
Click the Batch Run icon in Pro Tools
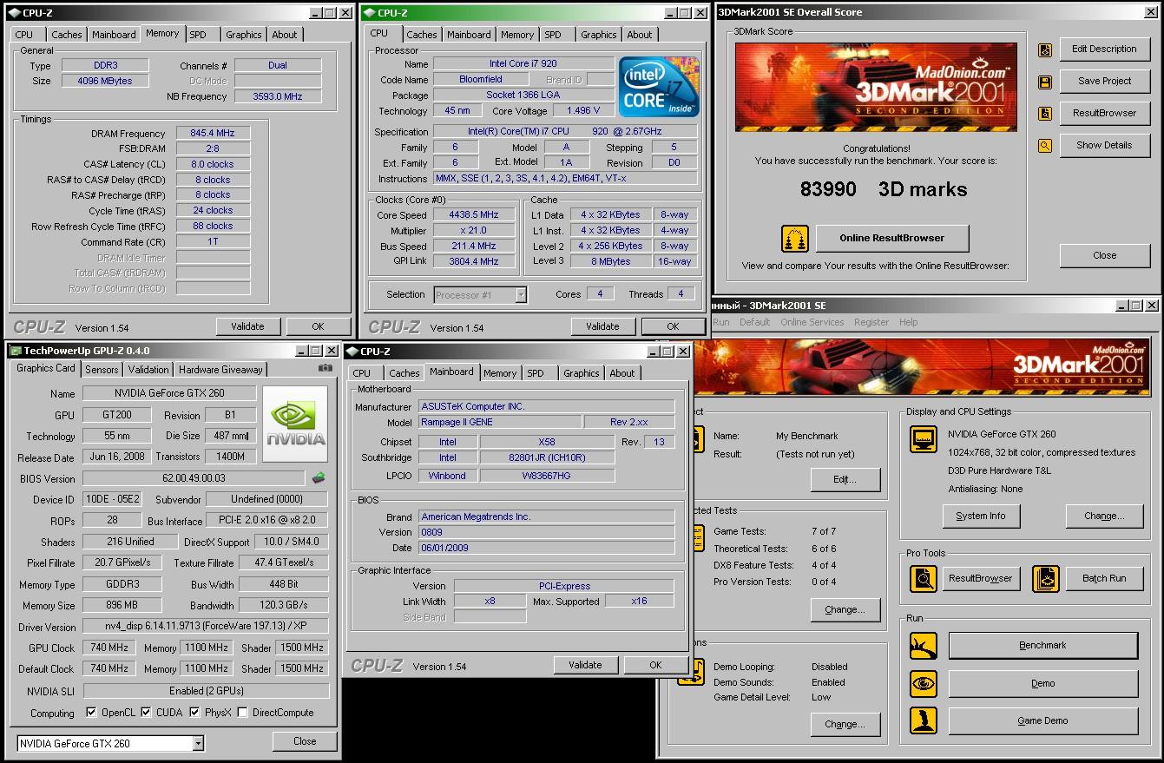click(x=1046, y=578)
